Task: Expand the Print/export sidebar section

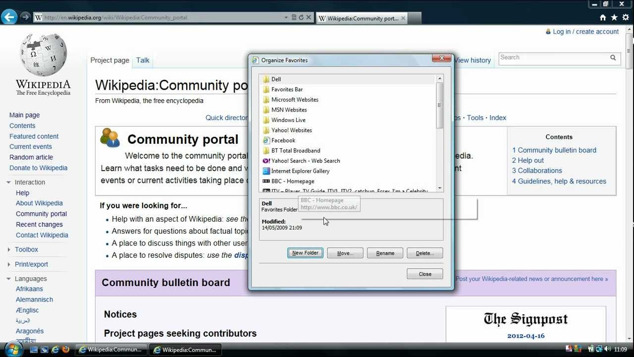Action: (8, 264)
